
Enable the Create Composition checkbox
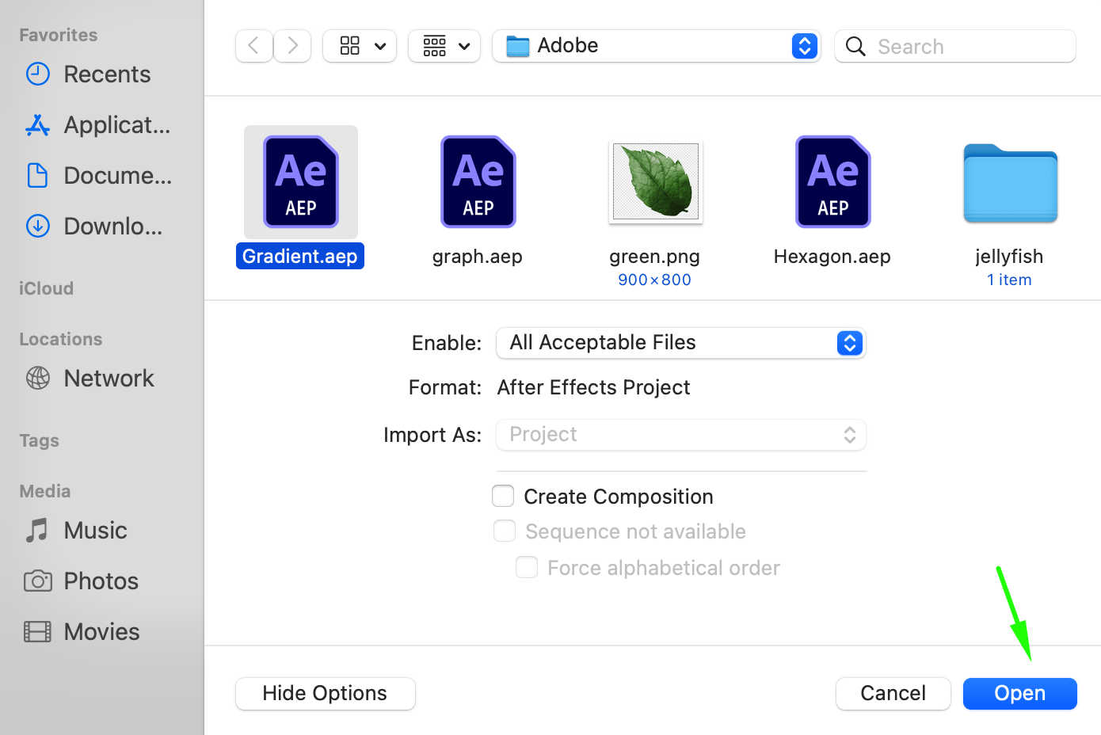pyautogui.click(x=504, y=497)
